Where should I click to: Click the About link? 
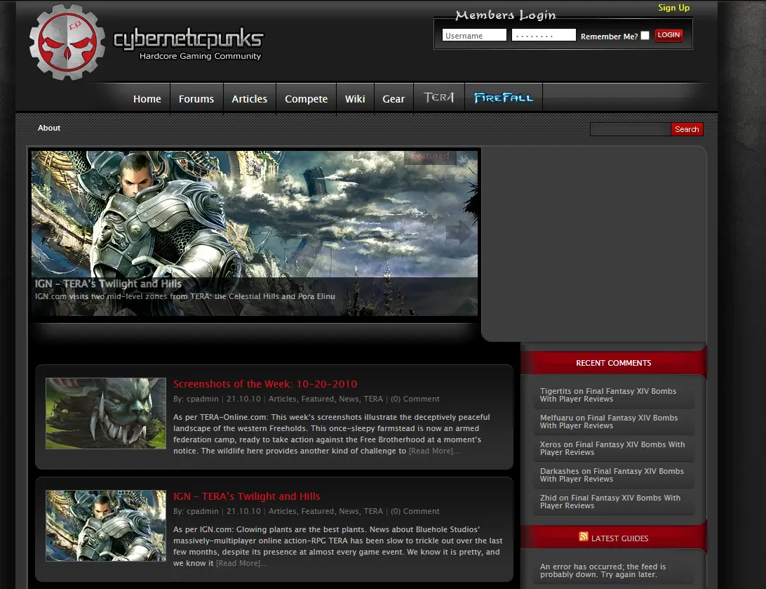[x=49, y=128]
